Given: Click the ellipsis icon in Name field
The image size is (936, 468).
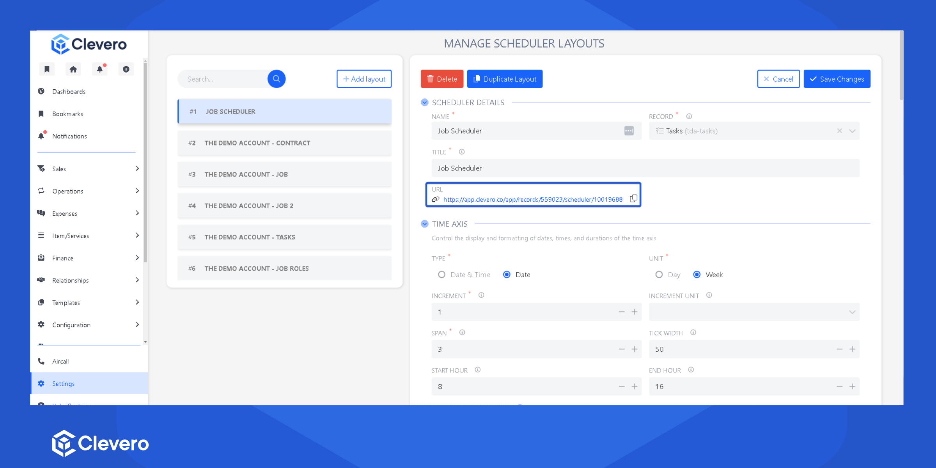Looking at the screenshot, I should 629,131.
